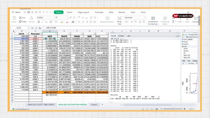This screenshot has width=210, height=118.
Task: Click the add new sheet plus
Action: (102, 105)
